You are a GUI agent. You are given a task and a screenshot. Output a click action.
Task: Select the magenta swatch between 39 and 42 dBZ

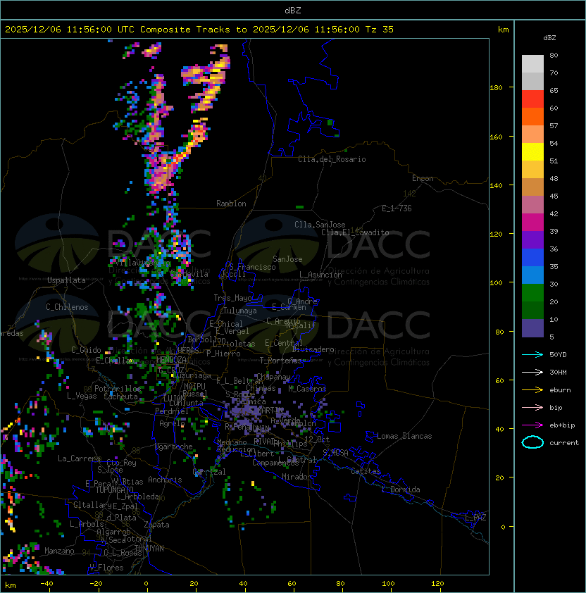532,223
